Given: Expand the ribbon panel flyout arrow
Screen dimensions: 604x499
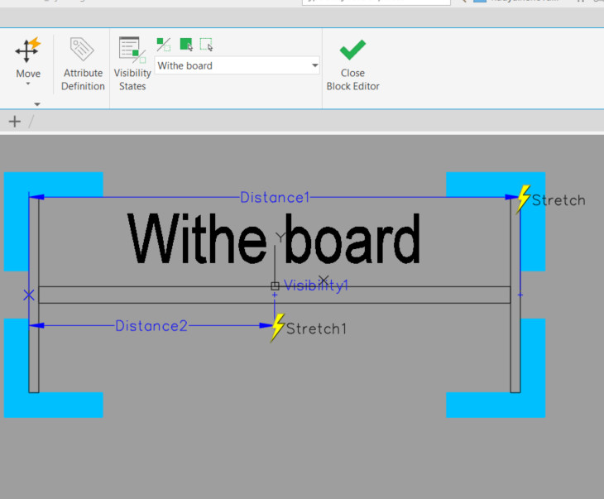Looking at the screenshot, I should (x=36, y=104).
